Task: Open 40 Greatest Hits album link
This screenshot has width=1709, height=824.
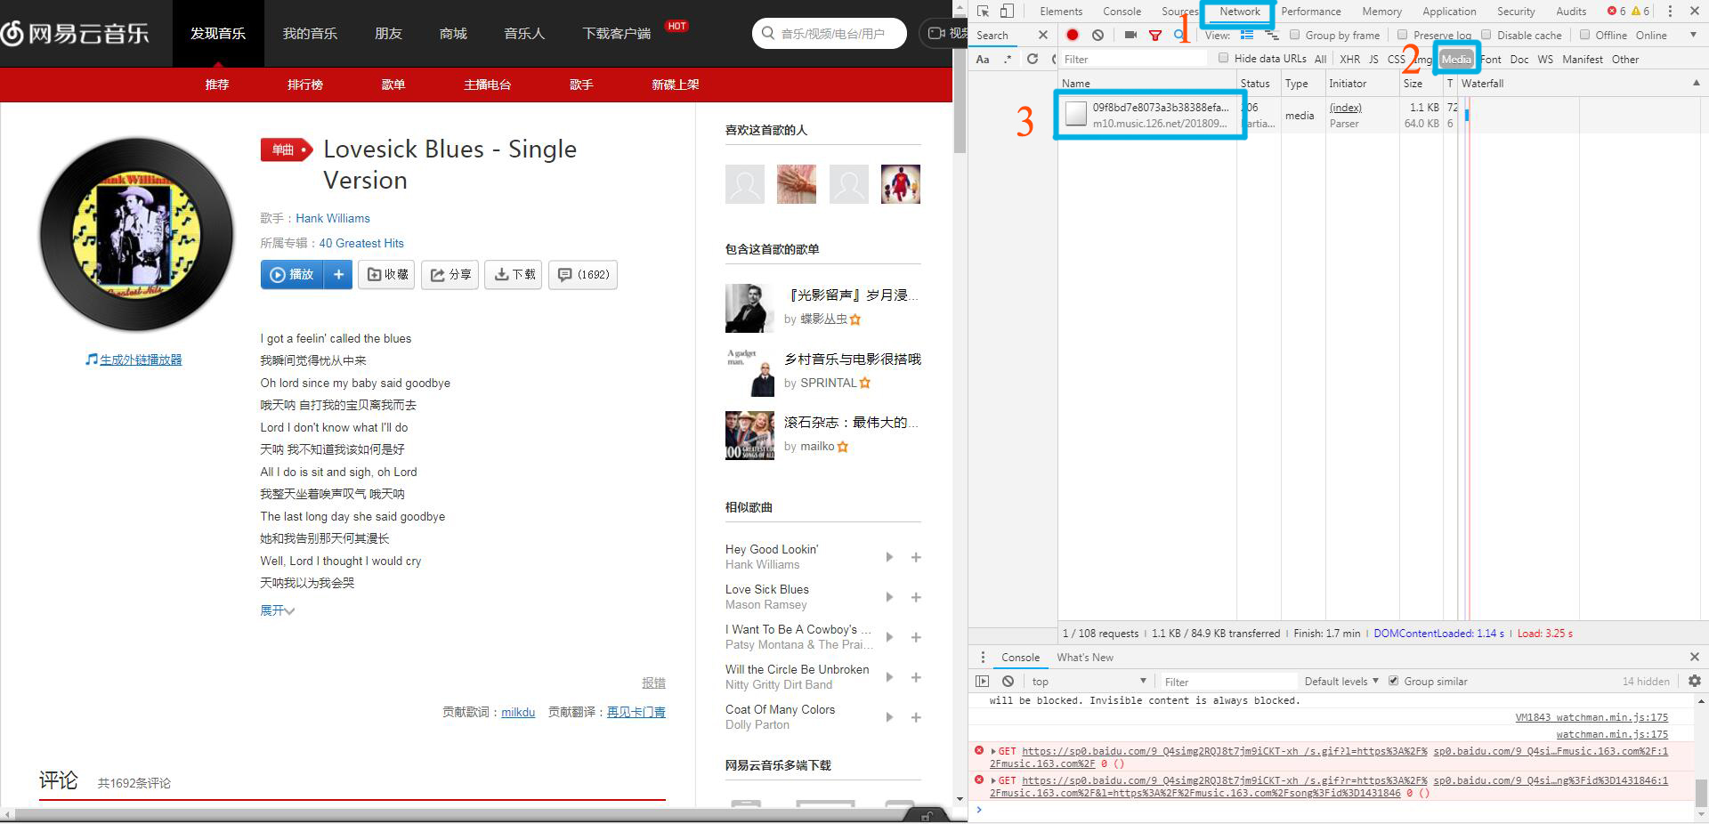Action: click(x=361, y=243)
